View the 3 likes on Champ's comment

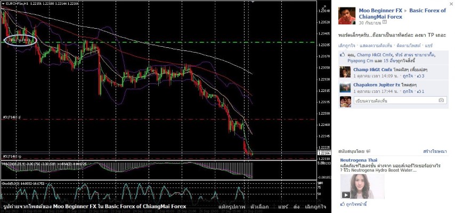[420, 76]
